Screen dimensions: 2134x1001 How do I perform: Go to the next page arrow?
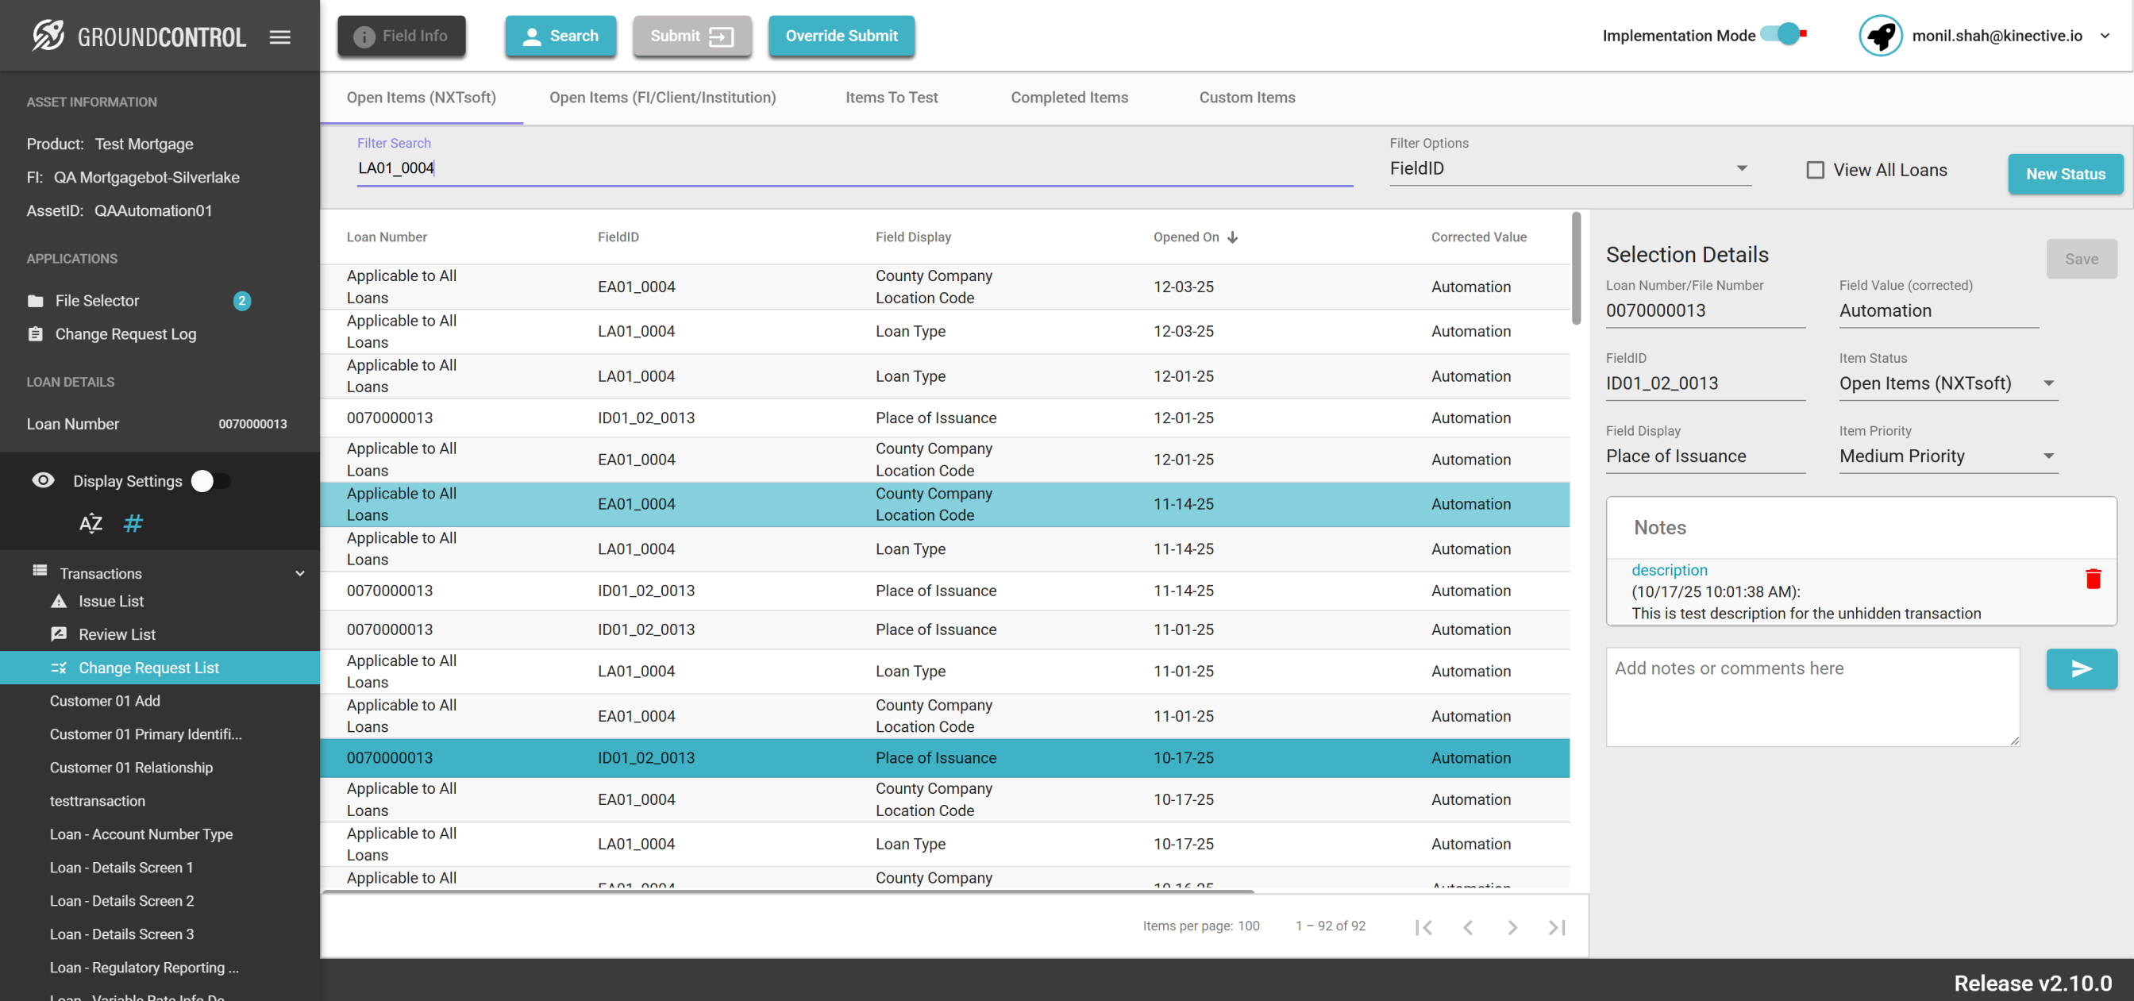[1512, 926]
